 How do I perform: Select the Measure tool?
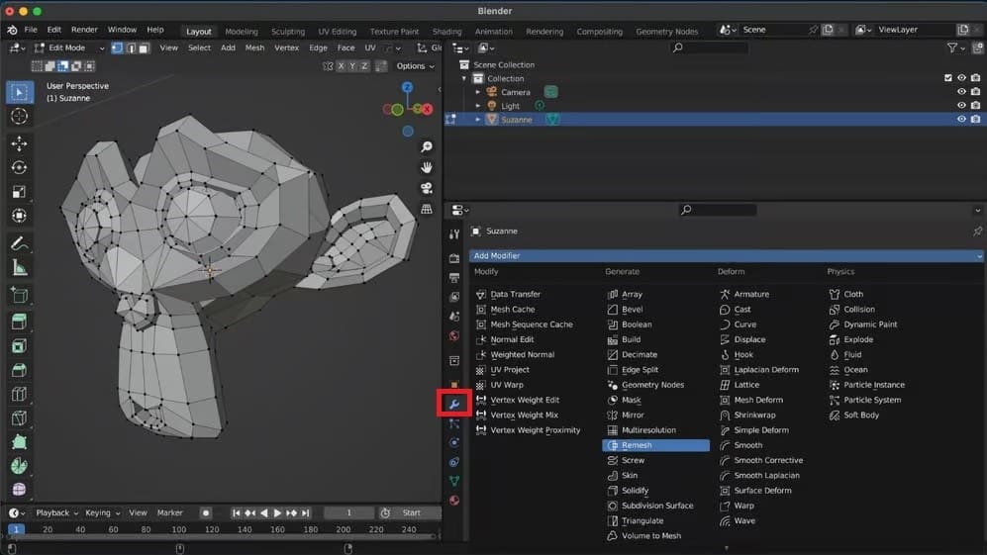(19, 268)
